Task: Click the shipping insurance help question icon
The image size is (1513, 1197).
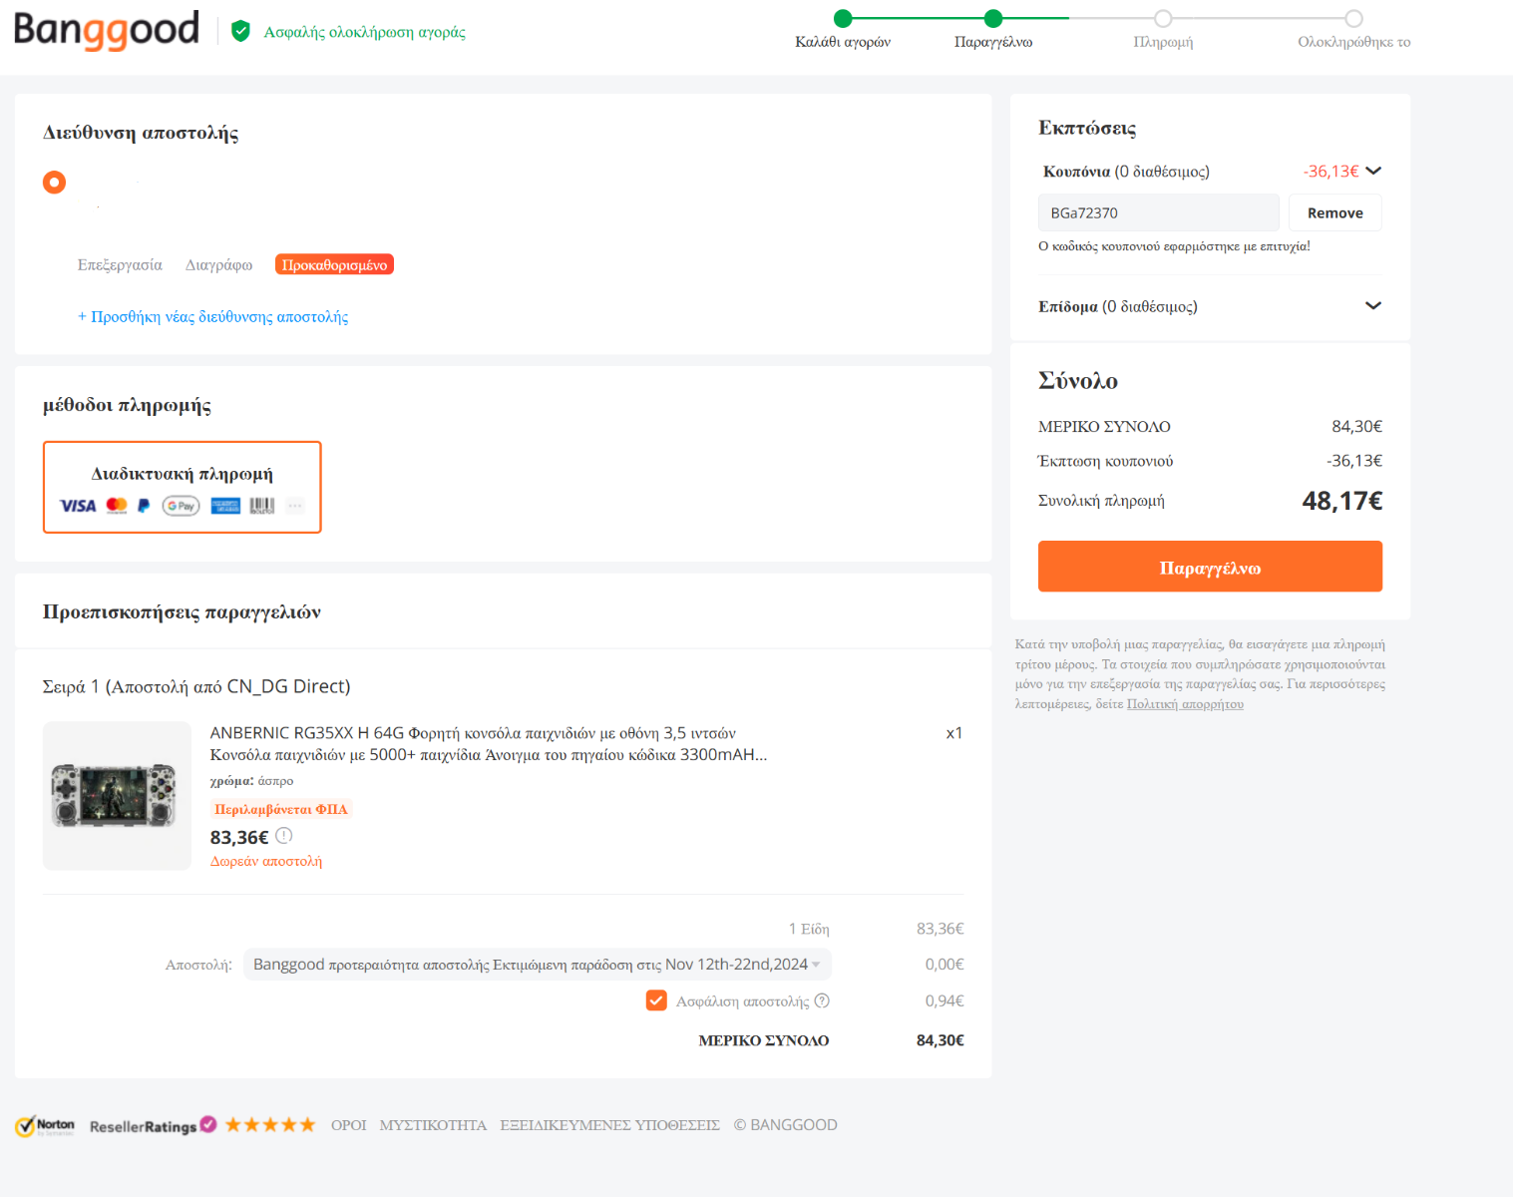Action: 822,1000
